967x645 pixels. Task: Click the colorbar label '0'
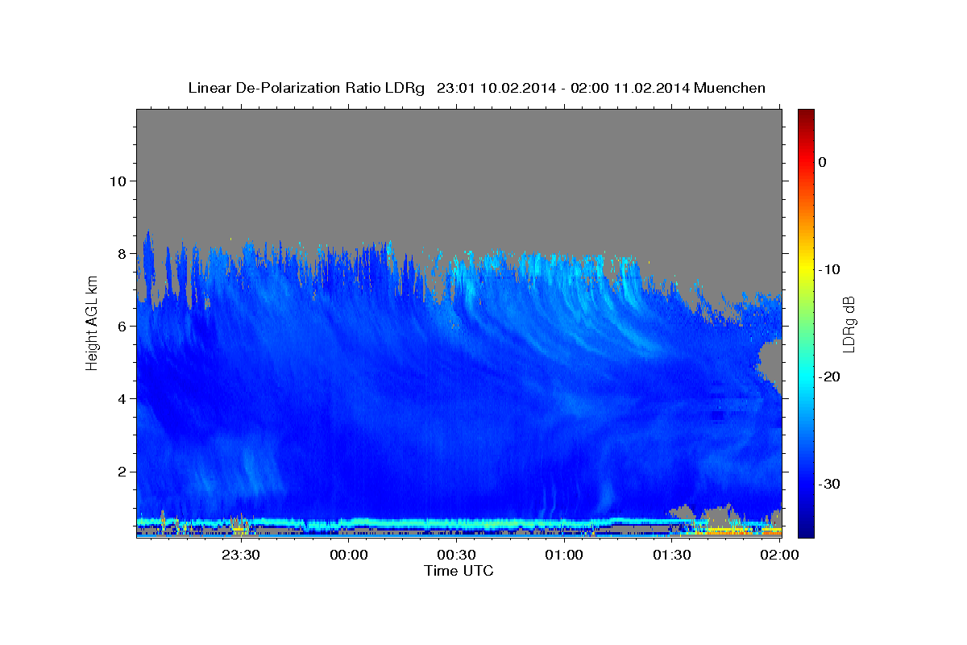822,162
